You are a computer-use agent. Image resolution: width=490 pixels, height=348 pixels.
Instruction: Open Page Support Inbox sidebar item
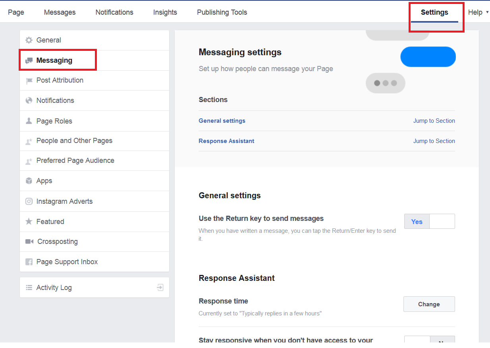click(67, 262)
